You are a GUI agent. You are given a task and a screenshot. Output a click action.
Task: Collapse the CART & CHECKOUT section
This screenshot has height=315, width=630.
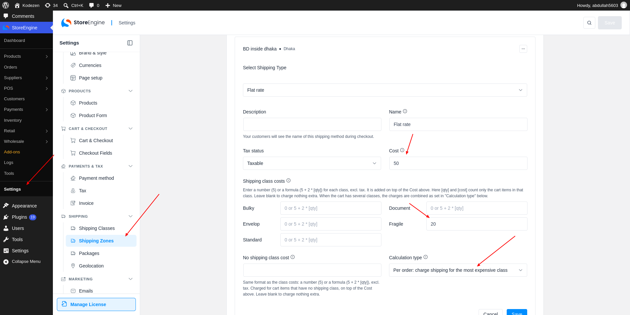(131, 129)
